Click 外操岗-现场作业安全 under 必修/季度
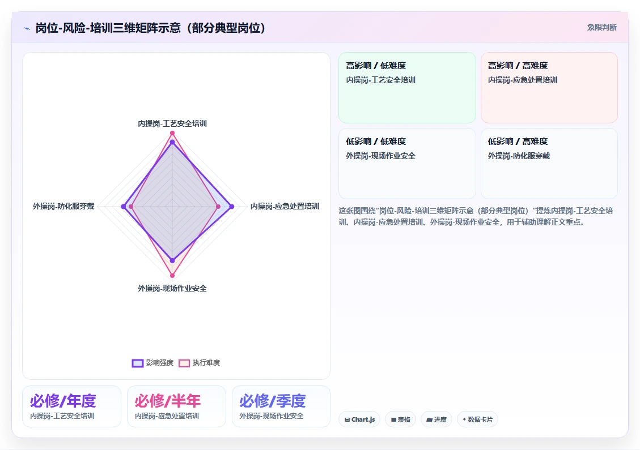 (x=272, y=416)
